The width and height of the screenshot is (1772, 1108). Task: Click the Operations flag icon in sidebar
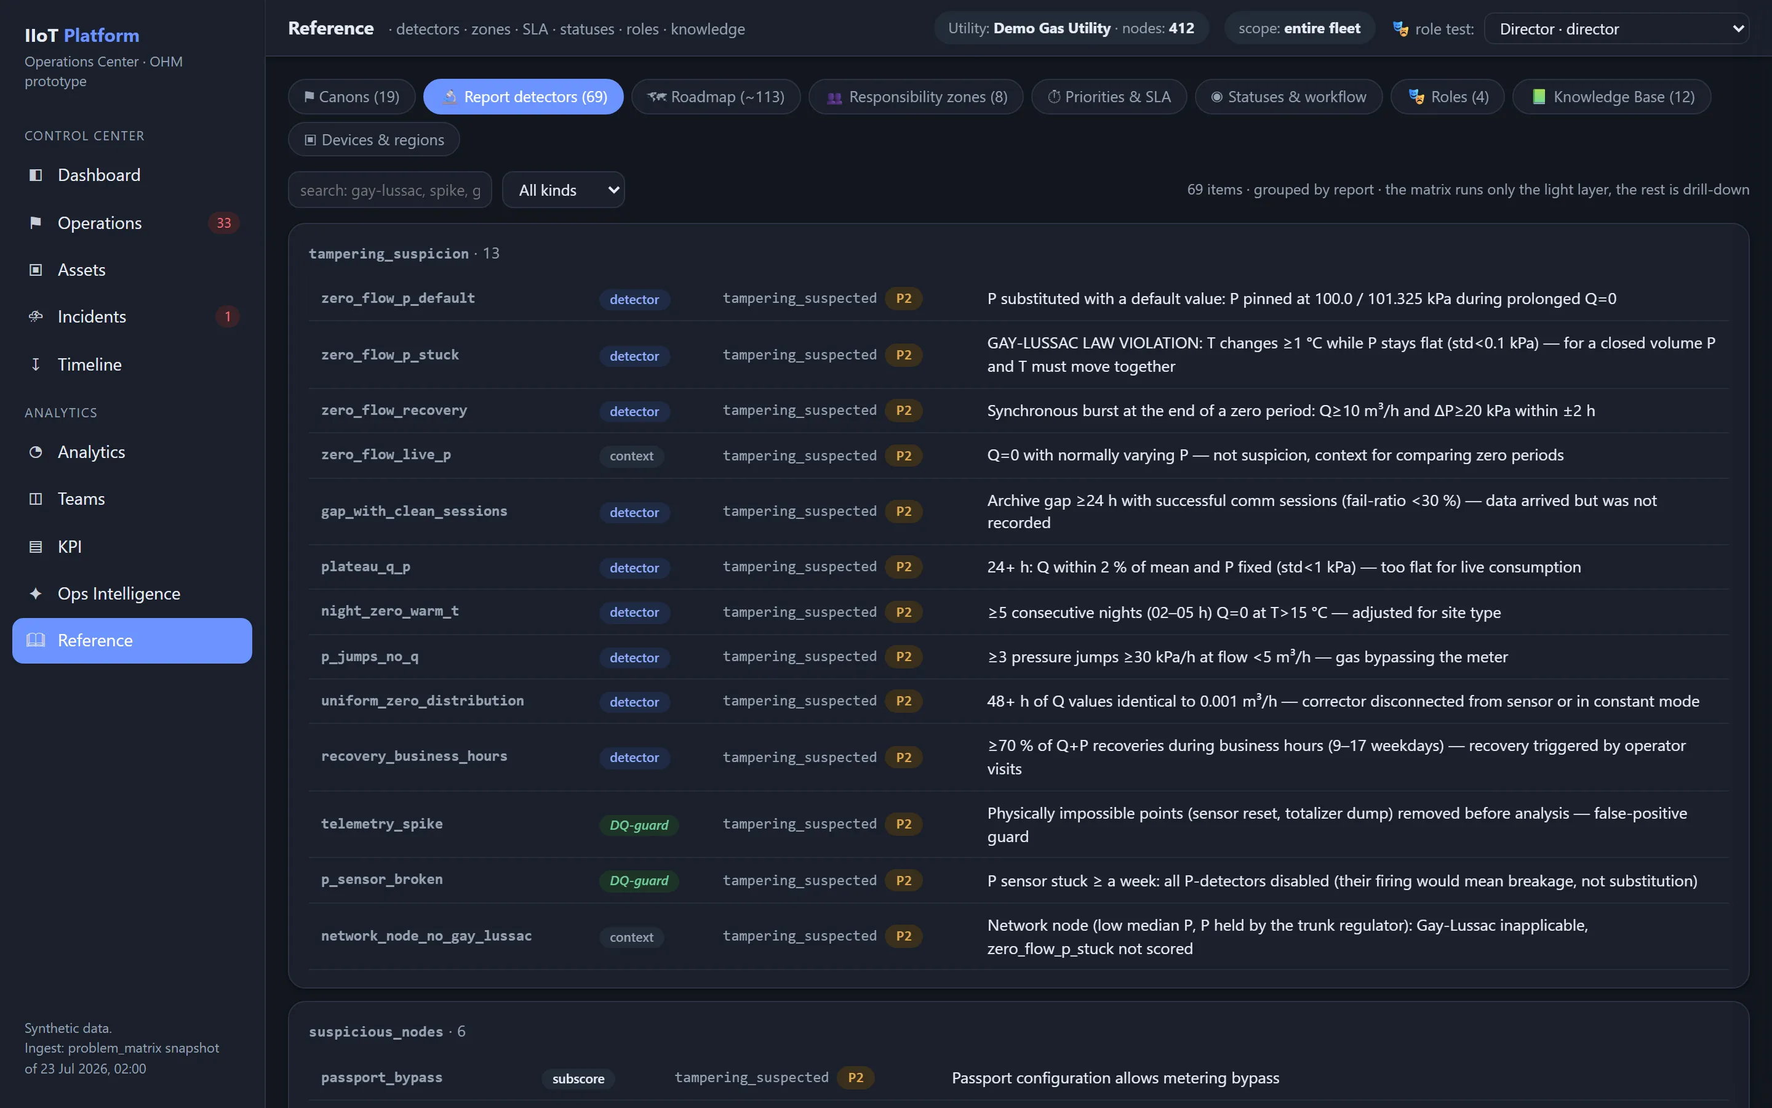pyautogui.click(x=35, y=223)
